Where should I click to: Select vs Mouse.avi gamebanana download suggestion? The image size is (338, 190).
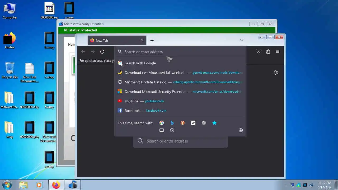180,73
